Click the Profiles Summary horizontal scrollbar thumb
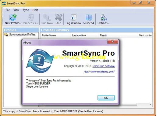The image size is (156, 116). coord(128,104)
